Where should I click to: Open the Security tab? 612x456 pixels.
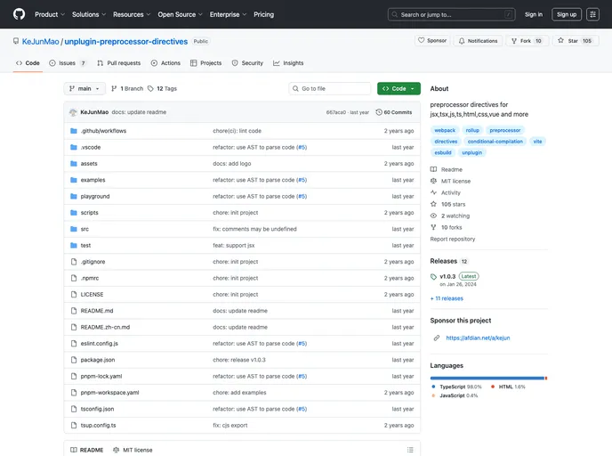[x=247, y=63]
